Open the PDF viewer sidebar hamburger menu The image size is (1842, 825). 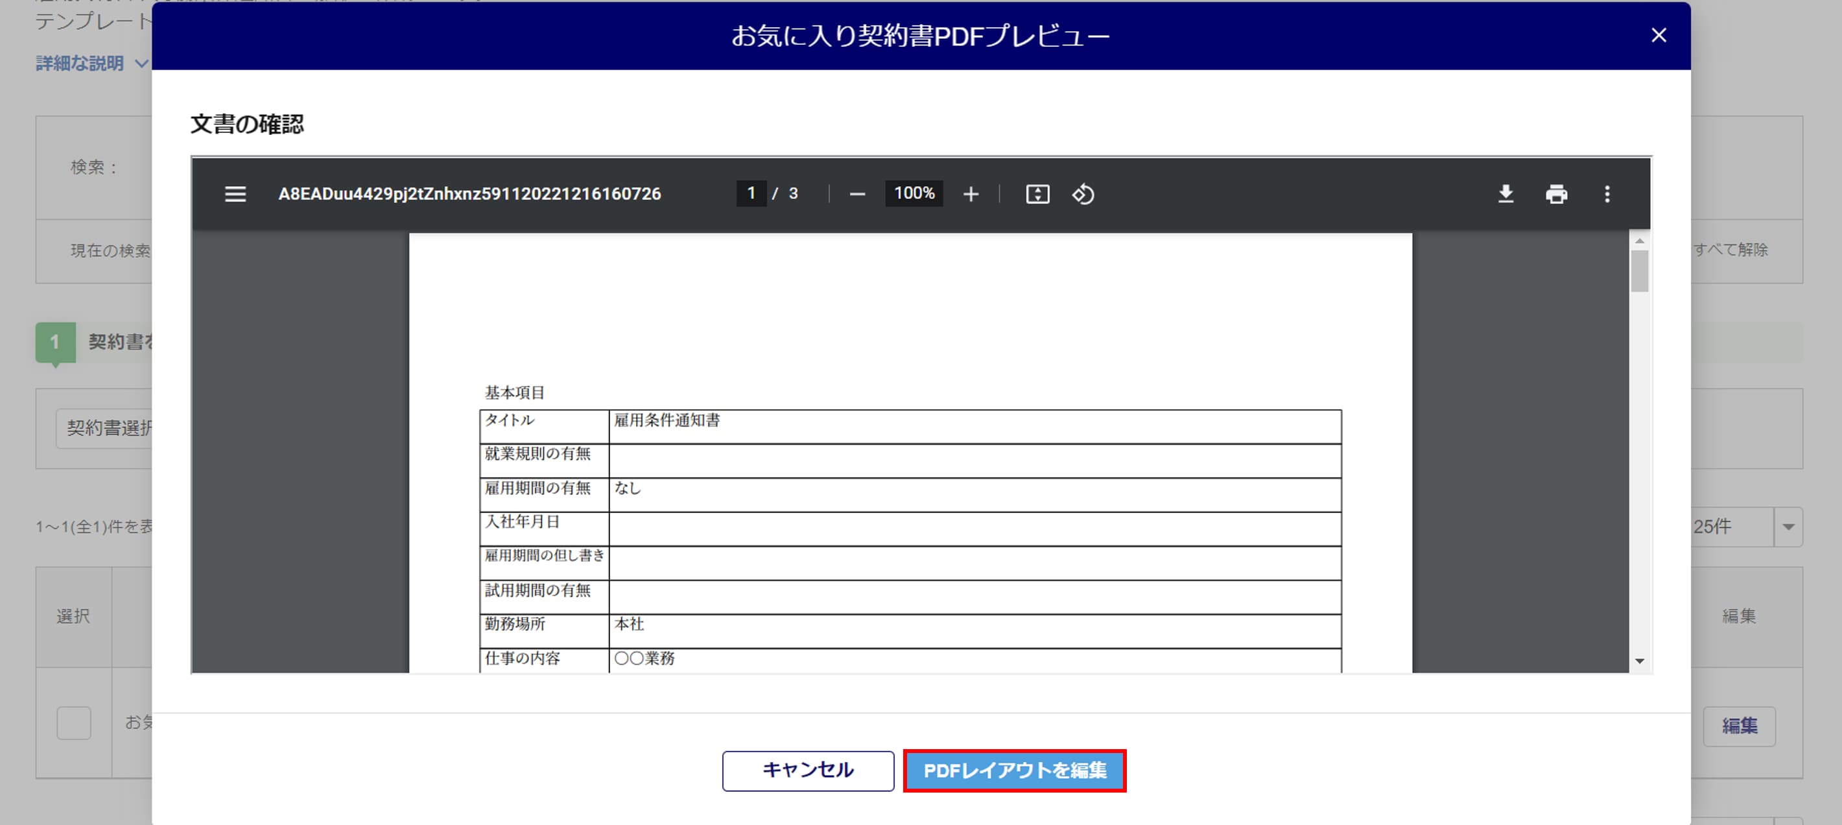pyautogui.click(x=235, y=194)
